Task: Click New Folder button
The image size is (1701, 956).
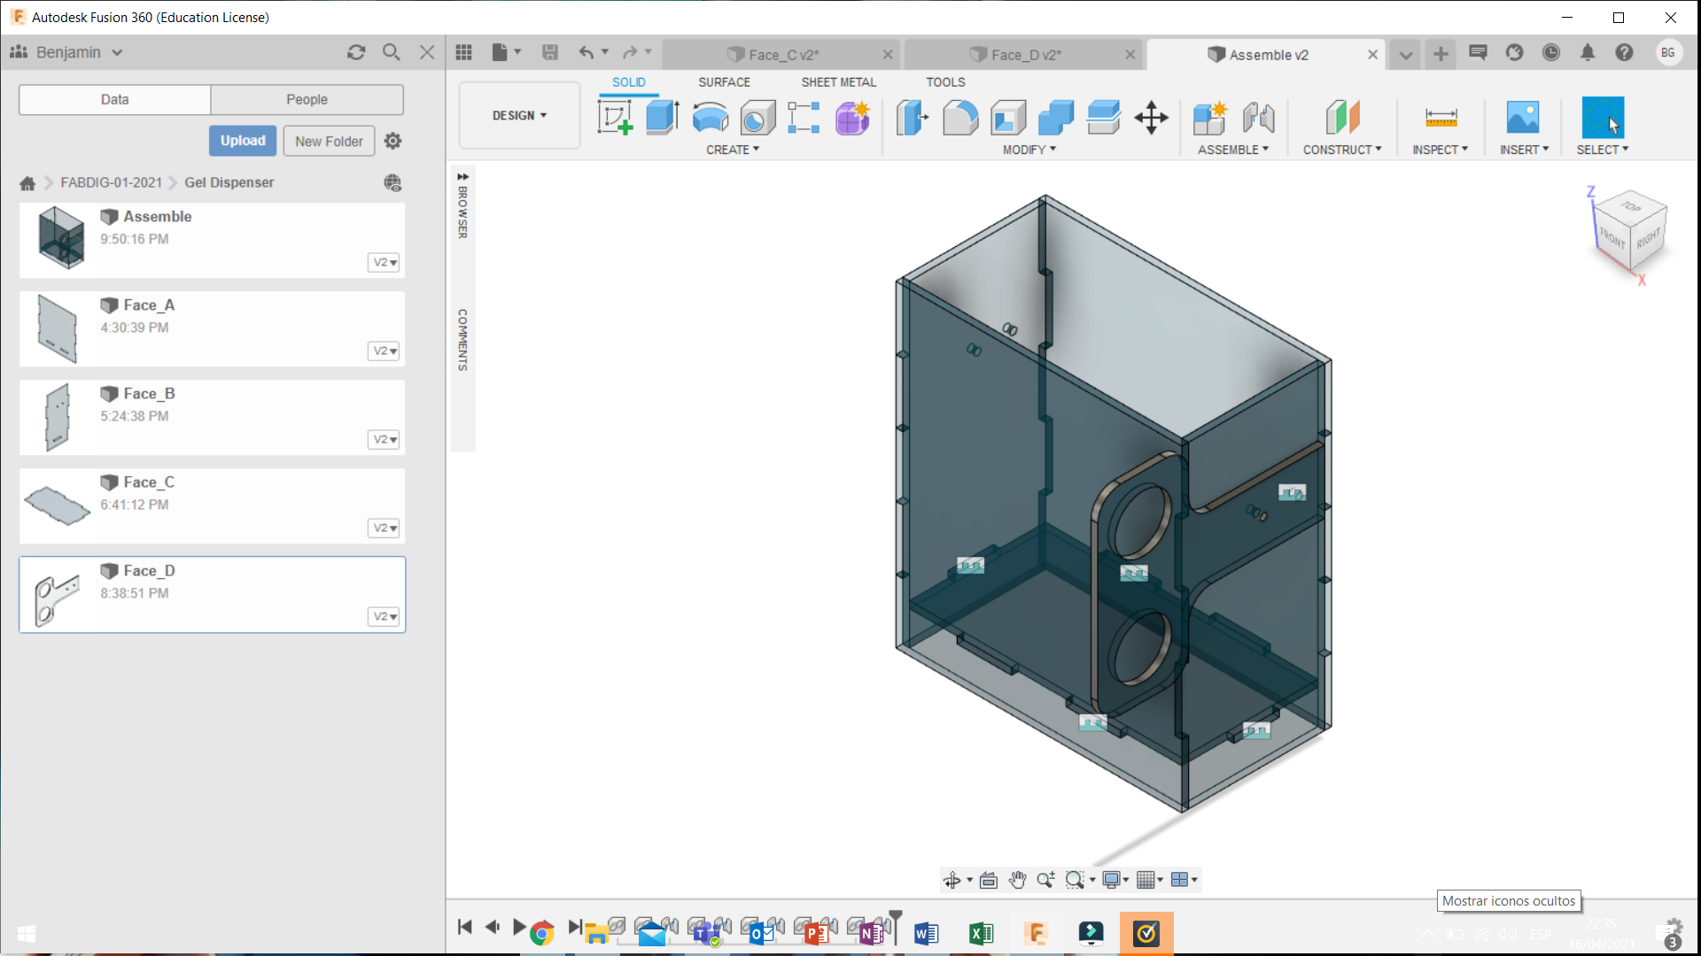Action: pyautogui.click(x=330, y=142)
